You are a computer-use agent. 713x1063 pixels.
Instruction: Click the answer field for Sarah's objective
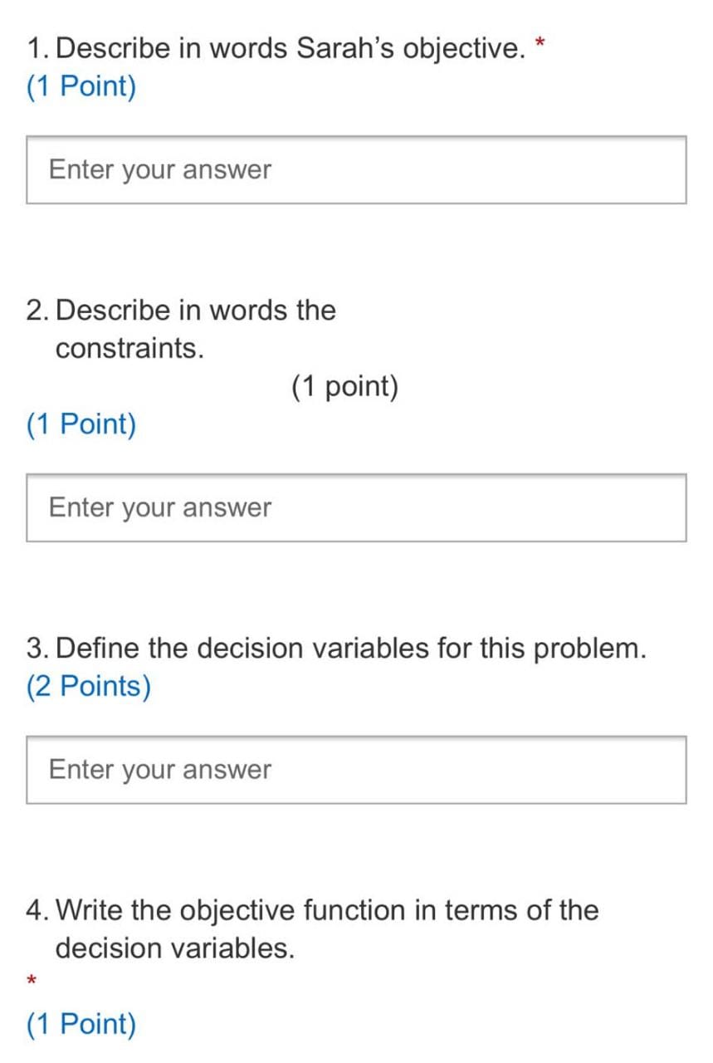click(x=356, y=170)
